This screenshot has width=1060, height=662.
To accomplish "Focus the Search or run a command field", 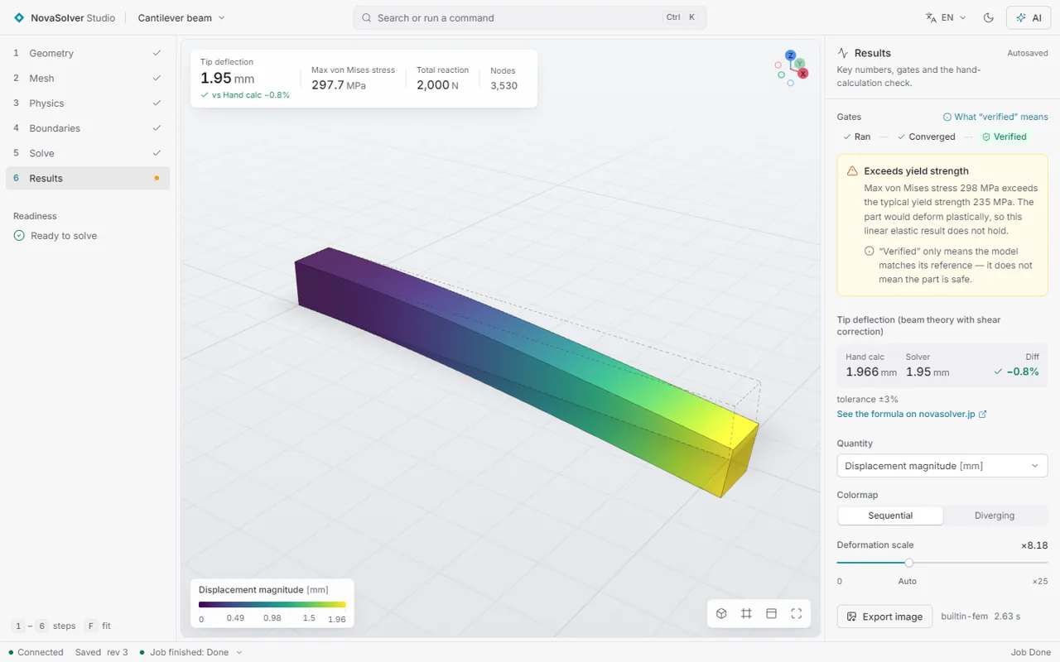I will click(x=530, y=17).
